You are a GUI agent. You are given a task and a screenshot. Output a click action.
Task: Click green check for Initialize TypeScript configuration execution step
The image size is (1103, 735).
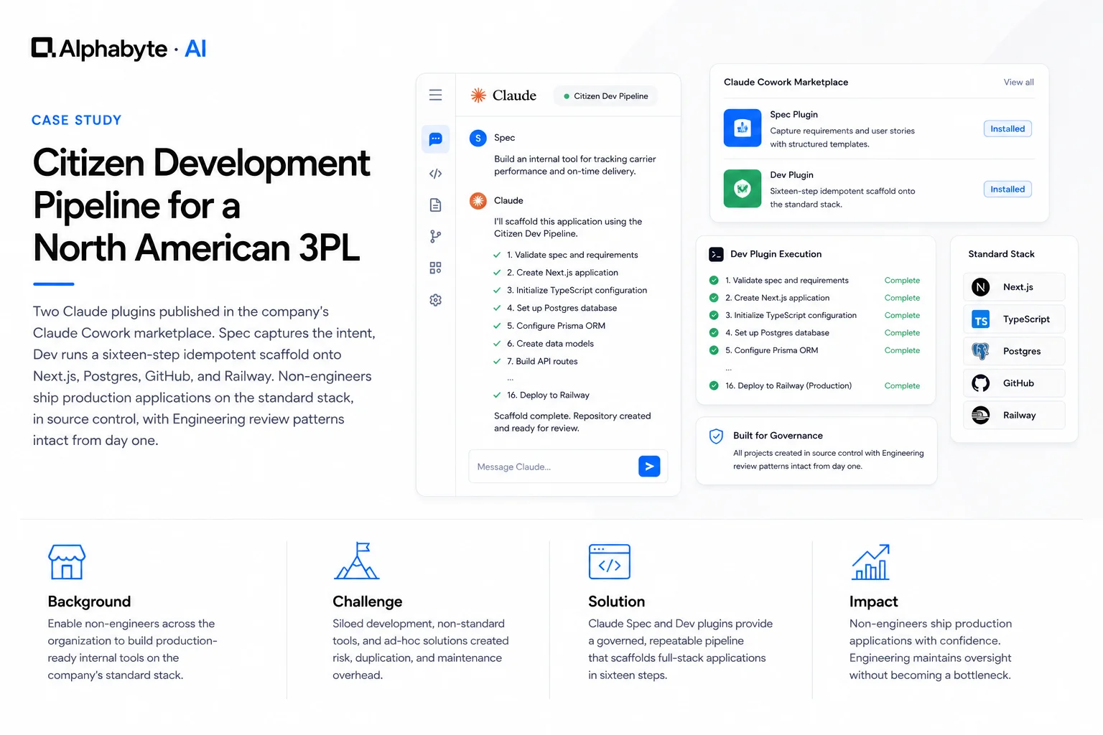coord(714,315)
